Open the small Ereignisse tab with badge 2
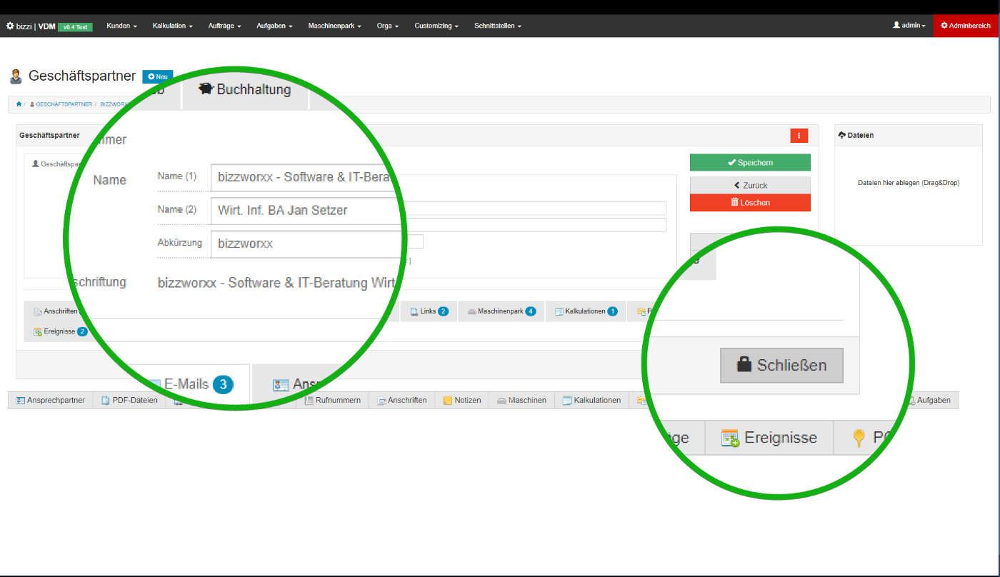Screen dimensions: 1000x577 (x=60, y=331)
